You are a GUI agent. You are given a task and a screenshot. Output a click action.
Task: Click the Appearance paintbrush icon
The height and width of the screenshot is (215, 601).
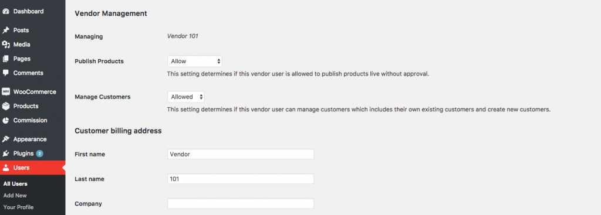[x=6, y=139]
